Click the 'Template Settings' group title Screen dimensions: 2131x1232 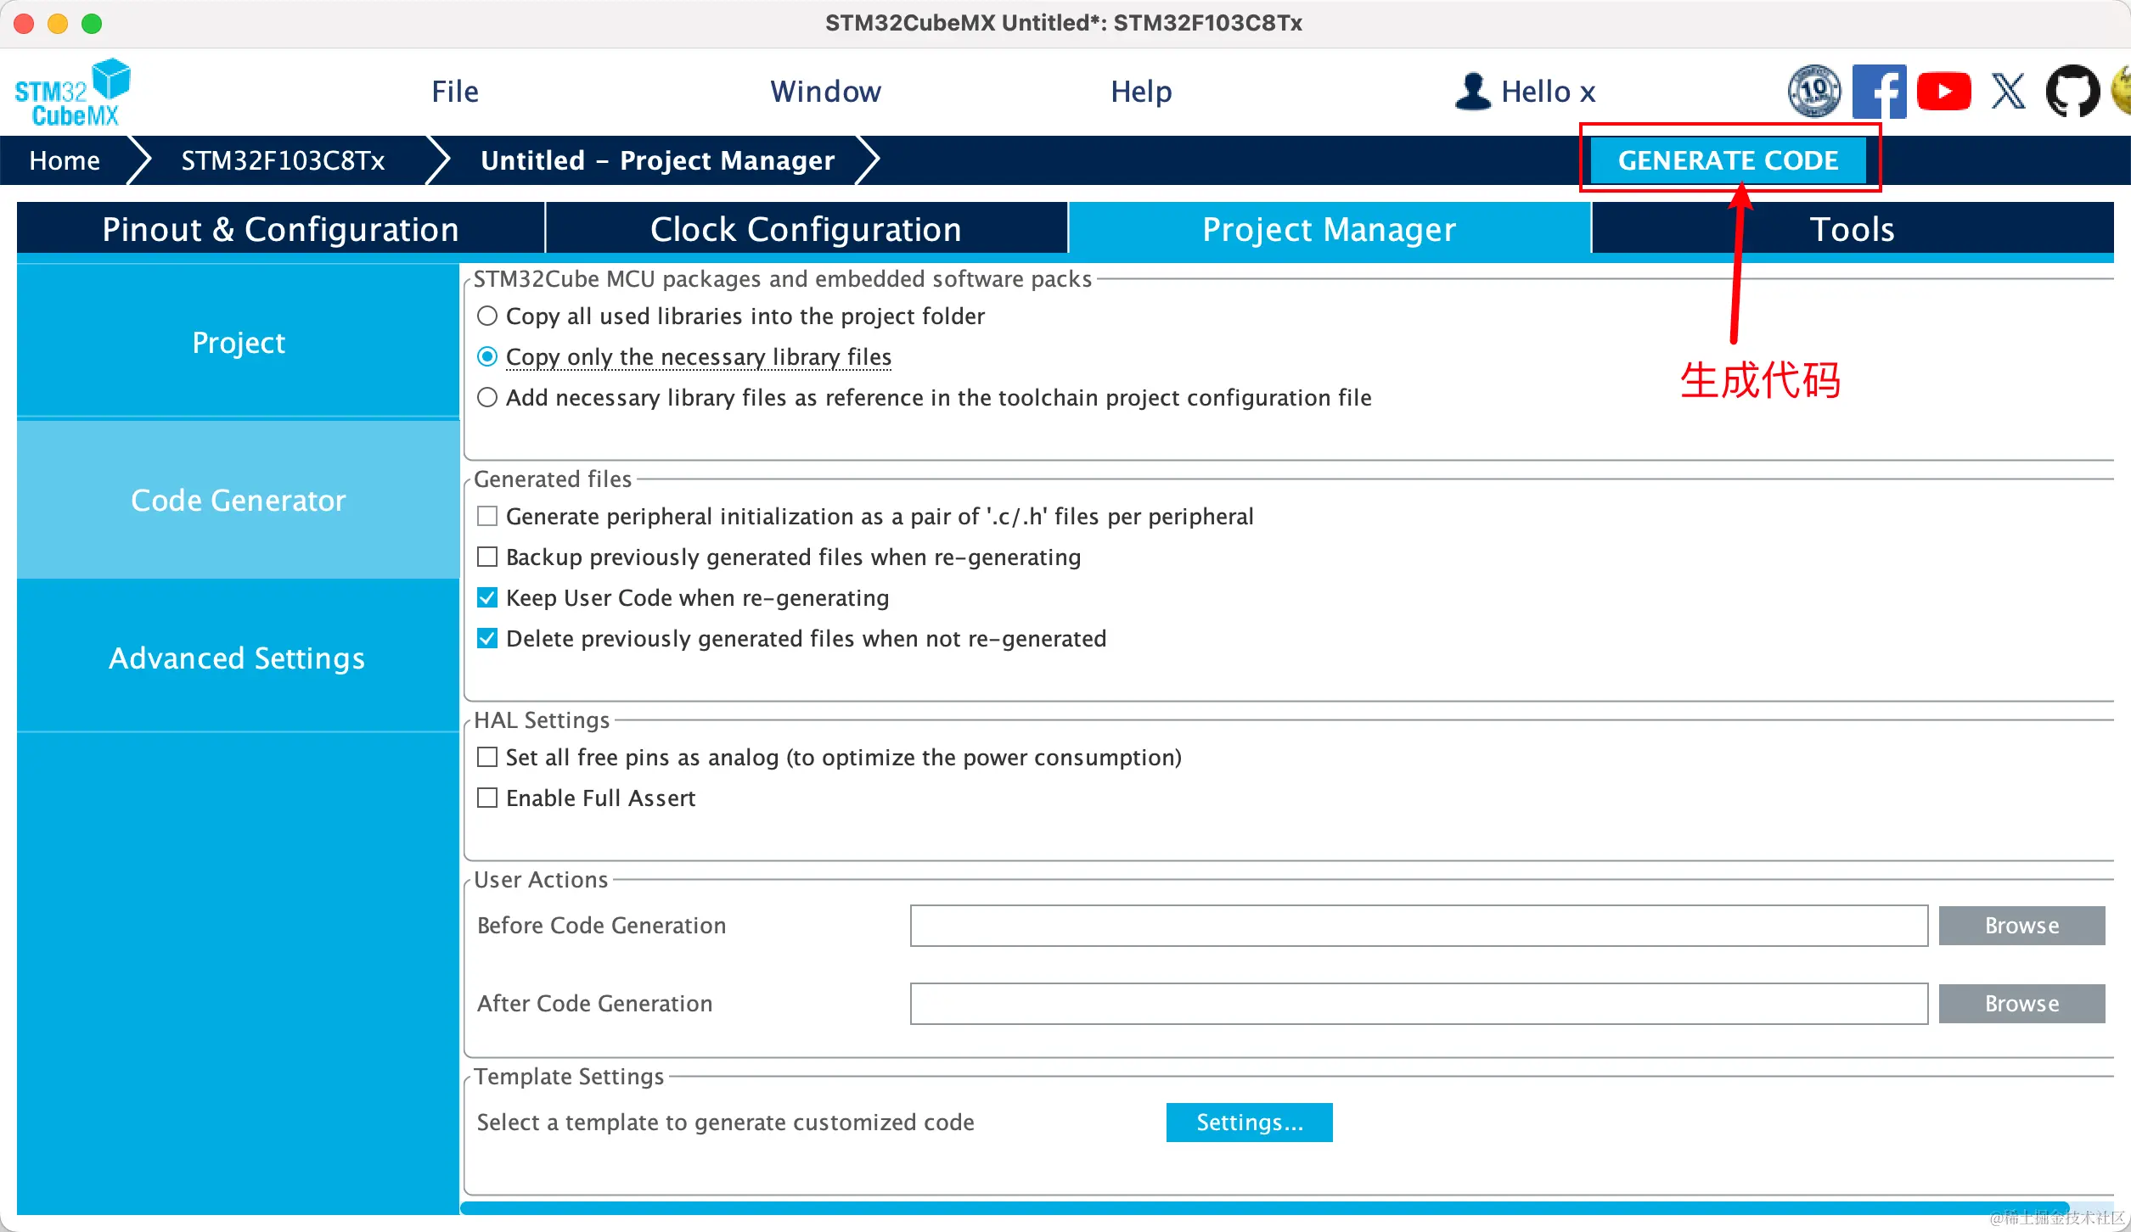(x=569, y=1076)
